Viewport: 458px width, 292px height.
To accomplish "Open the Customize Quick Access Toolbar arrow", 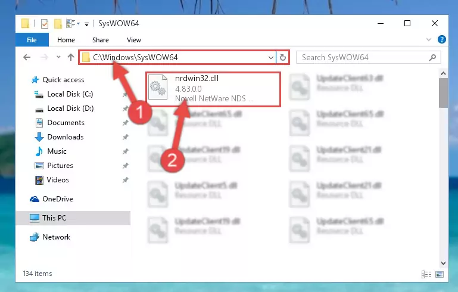I will pos(86,24).
